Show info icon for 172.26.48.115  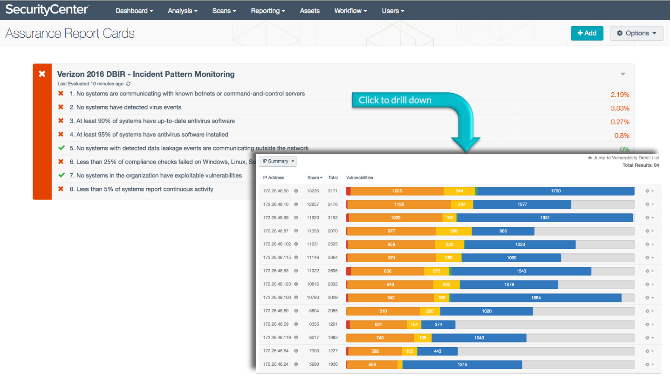296,258
